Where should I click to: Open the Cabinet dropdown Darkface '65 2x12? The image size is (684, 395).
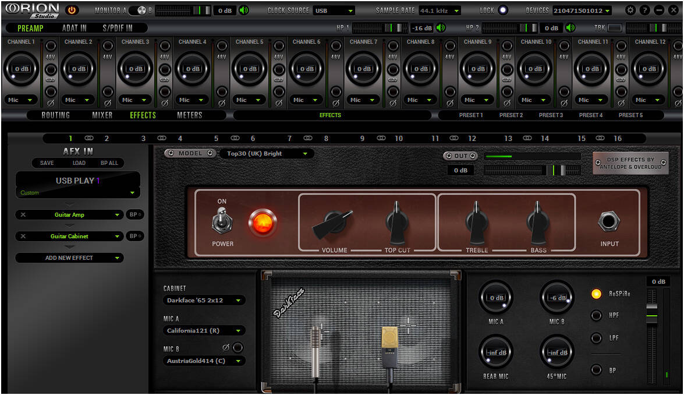point(204,300)
